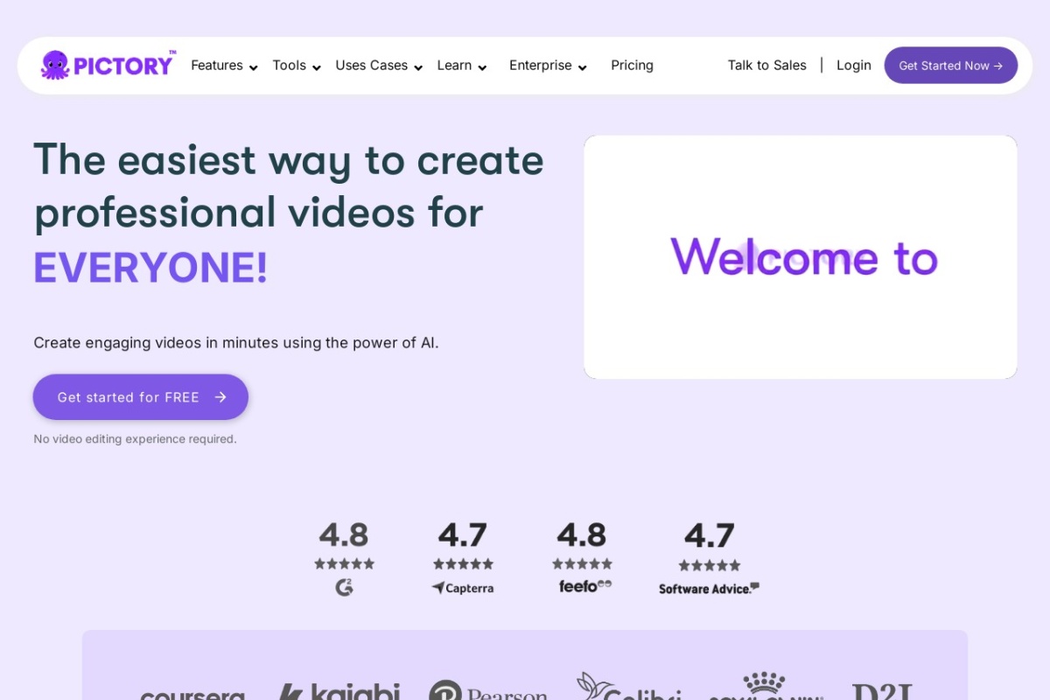Click the Software Advice logo

click(709, 589)
